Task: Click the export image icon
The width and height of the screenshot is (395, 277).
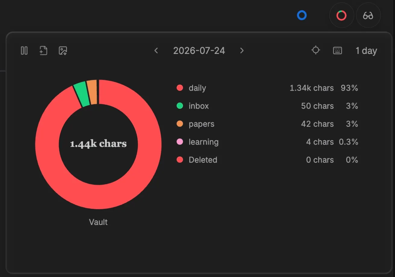Action: [x=63, y=51]
